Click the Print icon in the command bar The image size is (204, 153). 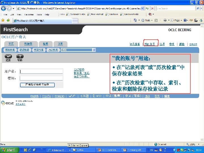[165, 20]
